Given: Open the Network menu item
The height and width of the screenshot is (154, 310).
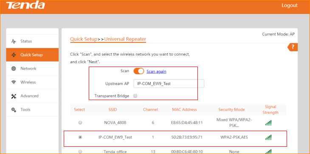Looking at the screenshot, I should click(x=32, y=68).
